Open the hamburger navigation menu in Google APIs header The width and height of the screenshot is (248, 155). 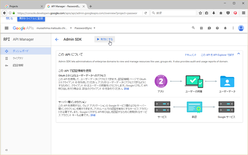(7, 28)
